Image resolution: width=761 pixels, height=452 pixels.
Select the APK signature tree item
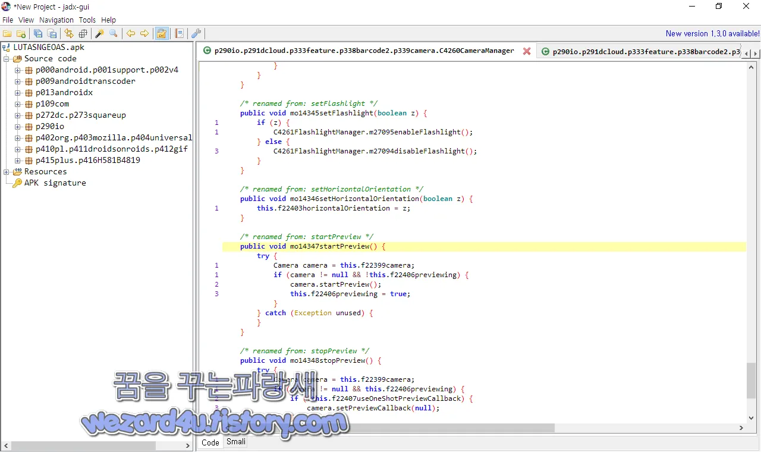[x=55, y=183]
